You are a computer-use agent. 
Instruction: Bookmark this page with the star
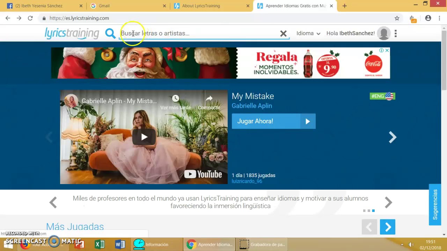(x=397, y=18)
